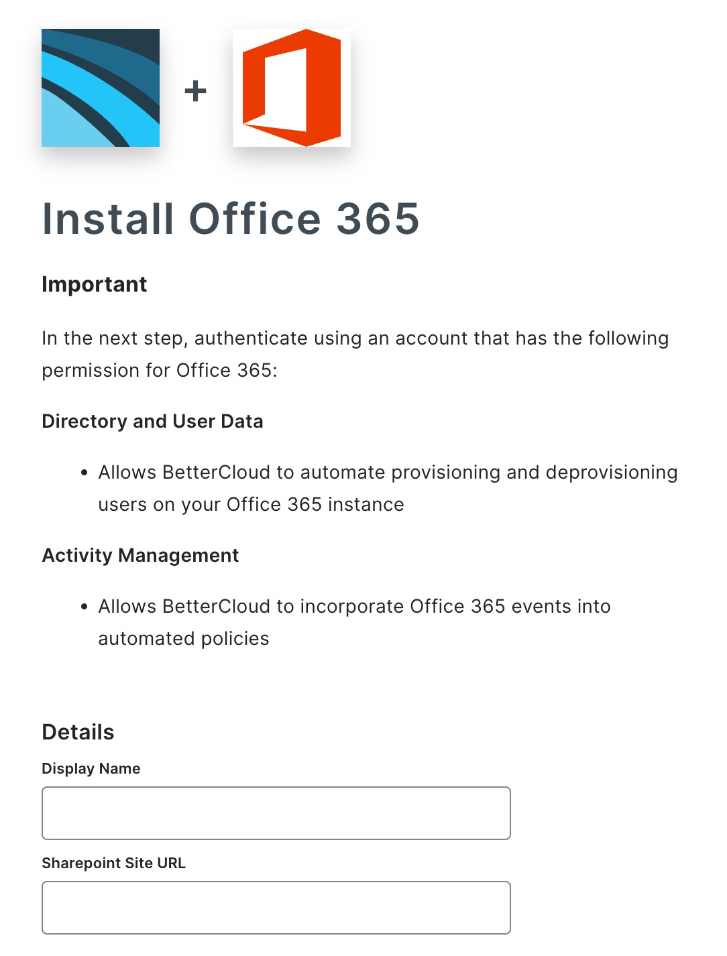This screenshot has width=727, height=956.
Task: Click the 'Sharepoint Site URL' field label
Action: [x=113, y=863]
